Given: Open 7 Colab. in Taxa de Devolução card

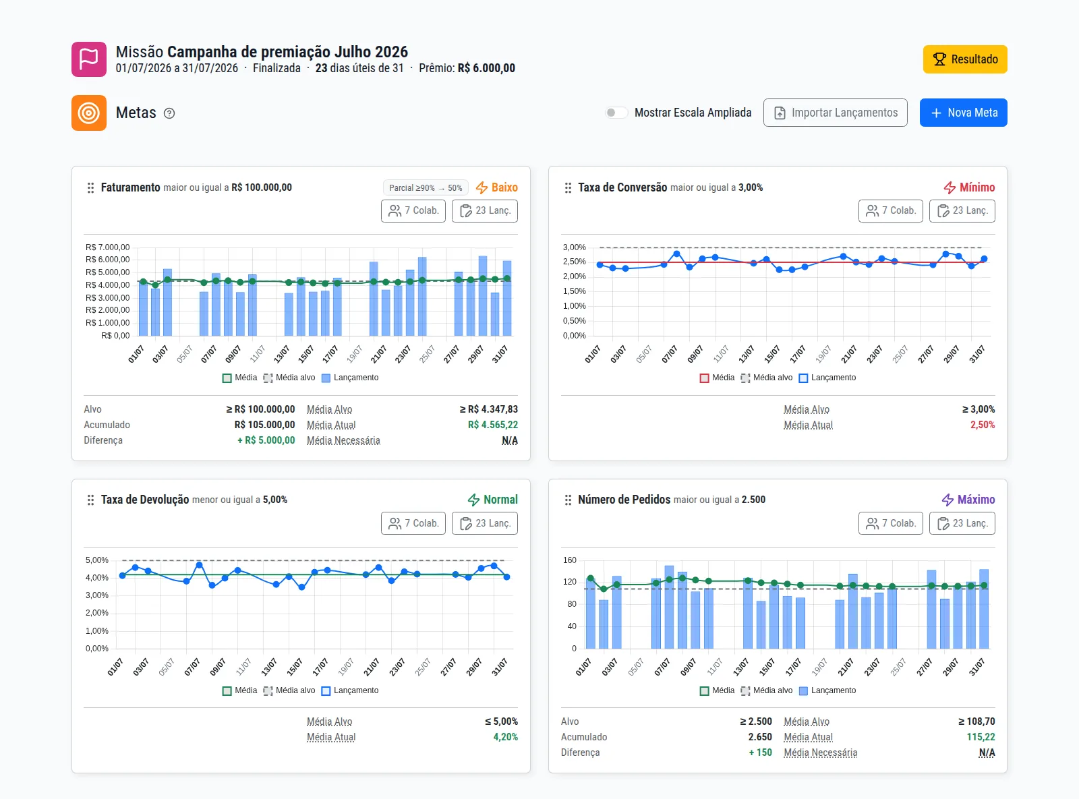Looking at the screenshot, I should click(x=413, y=523).
